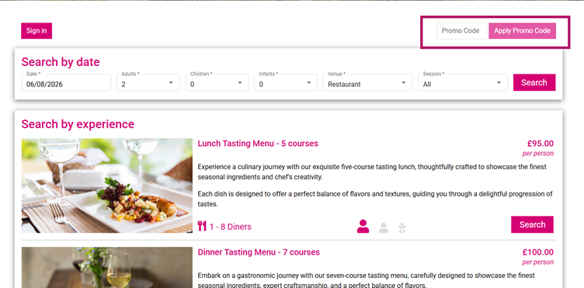Open the Dinner Tasting Menu - 7 courses title
Screen dimensions: 584x288
click(x=259, y=252)
